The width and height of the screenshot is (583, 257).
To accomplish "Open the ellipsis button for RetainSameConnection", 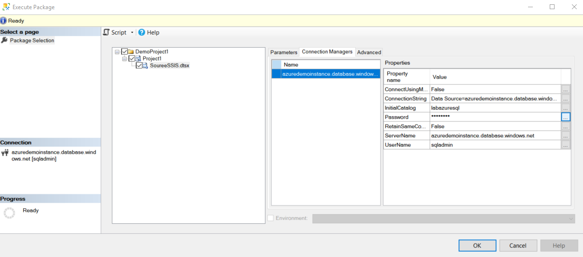I will [x=566, y=126].
